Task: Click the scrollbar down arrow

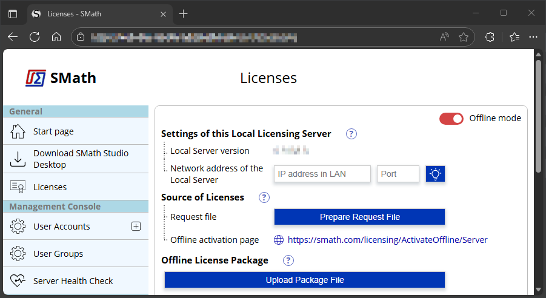Action: click(x=538, y=290)
